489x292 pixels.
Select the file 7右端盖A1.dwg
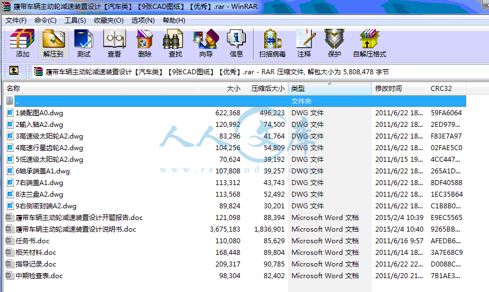[39, 183]
